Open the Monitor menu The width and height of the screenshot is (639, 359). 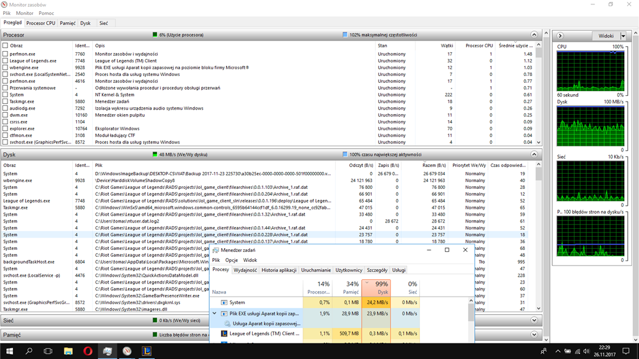pyautogui.click(x=24, y=13)
